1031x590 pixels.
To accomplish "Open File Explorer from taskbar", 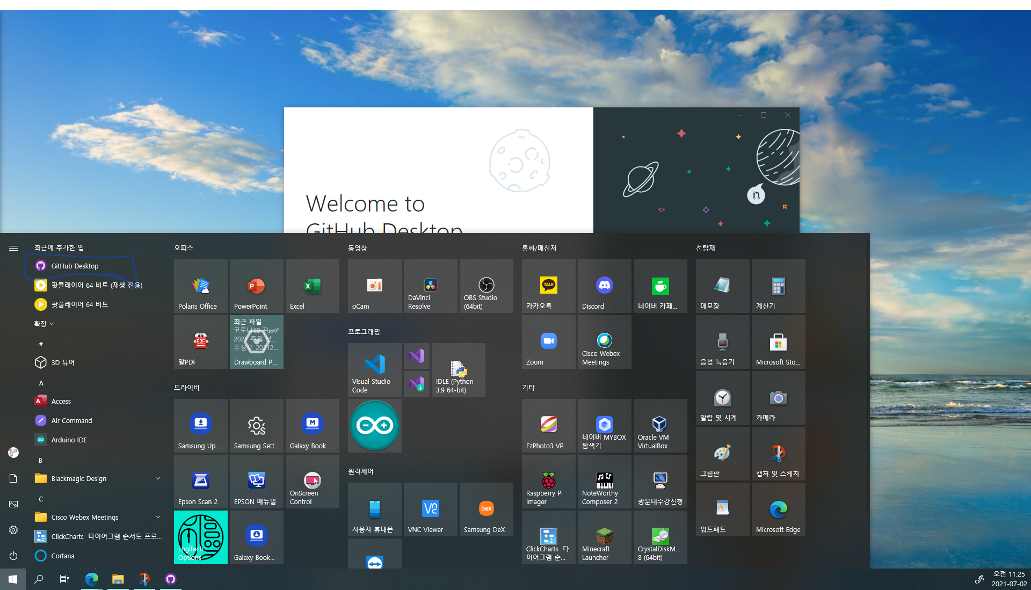I will coord(118,579).
